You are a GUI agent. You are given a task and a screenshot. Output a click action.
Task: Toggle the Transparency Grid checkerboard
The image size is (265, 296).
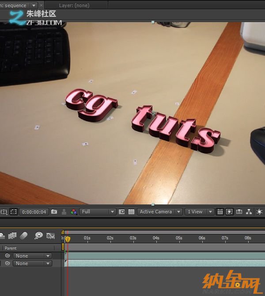[x=131, y=212]
